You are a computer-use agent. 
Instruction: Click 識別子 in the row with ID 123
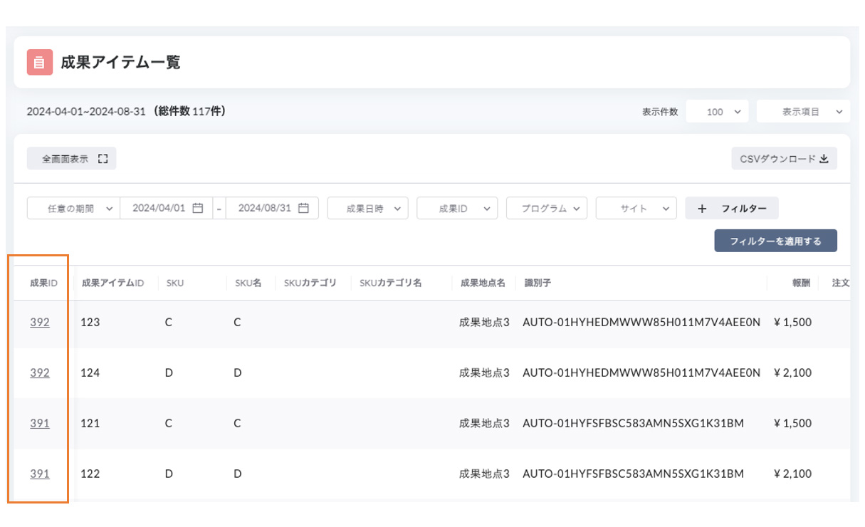tap(641, 322)
